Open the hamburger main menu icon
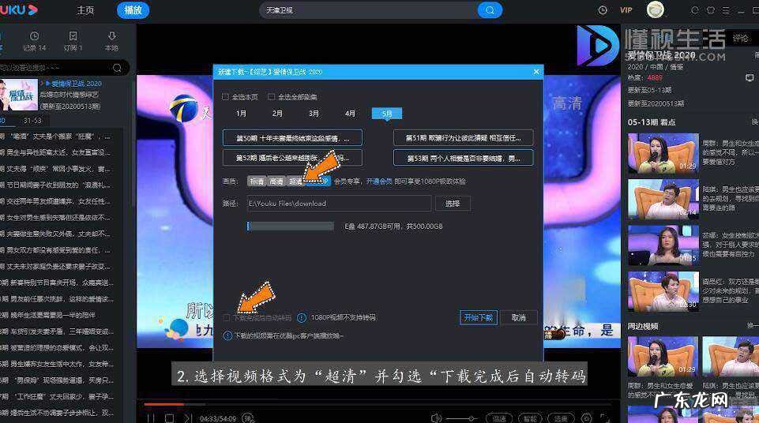Viewport: 759px width, 423px height. [726, 9]
